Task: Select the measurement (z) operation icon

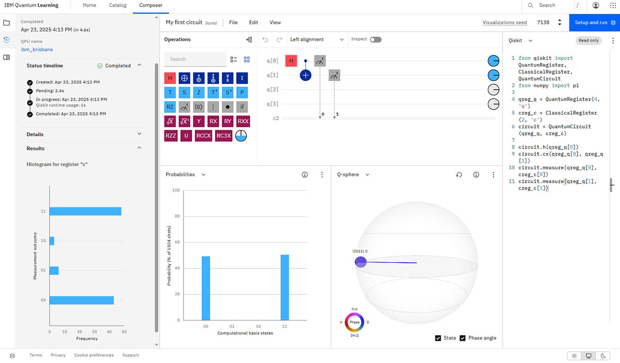Action: (x=184, y=106)
